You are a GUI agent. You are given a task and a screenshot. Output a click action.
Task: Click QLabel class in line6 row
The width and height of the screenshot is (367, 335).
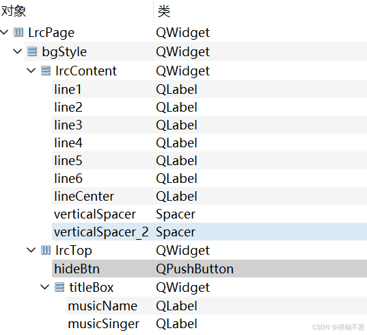click(x=177, y=178)
